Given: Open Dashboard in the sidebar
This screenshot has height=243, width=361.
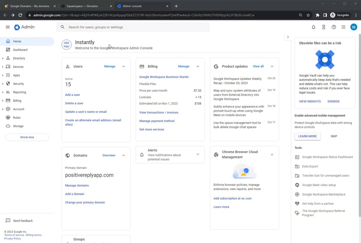Looking at the screenshot, I should click(20, 50).
